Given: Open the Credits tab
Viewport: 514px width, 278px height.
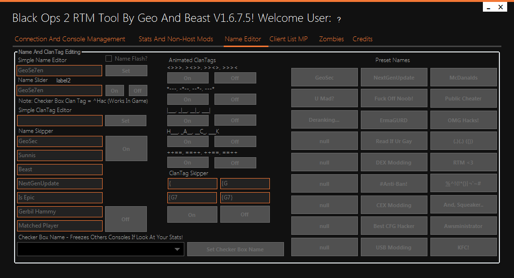Looking at the screenshot, I should pos(363,39).
